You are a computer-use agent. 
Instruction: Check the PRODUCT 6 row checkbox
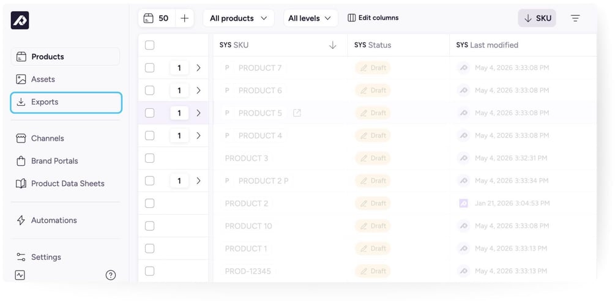click(x=149, y=91)
